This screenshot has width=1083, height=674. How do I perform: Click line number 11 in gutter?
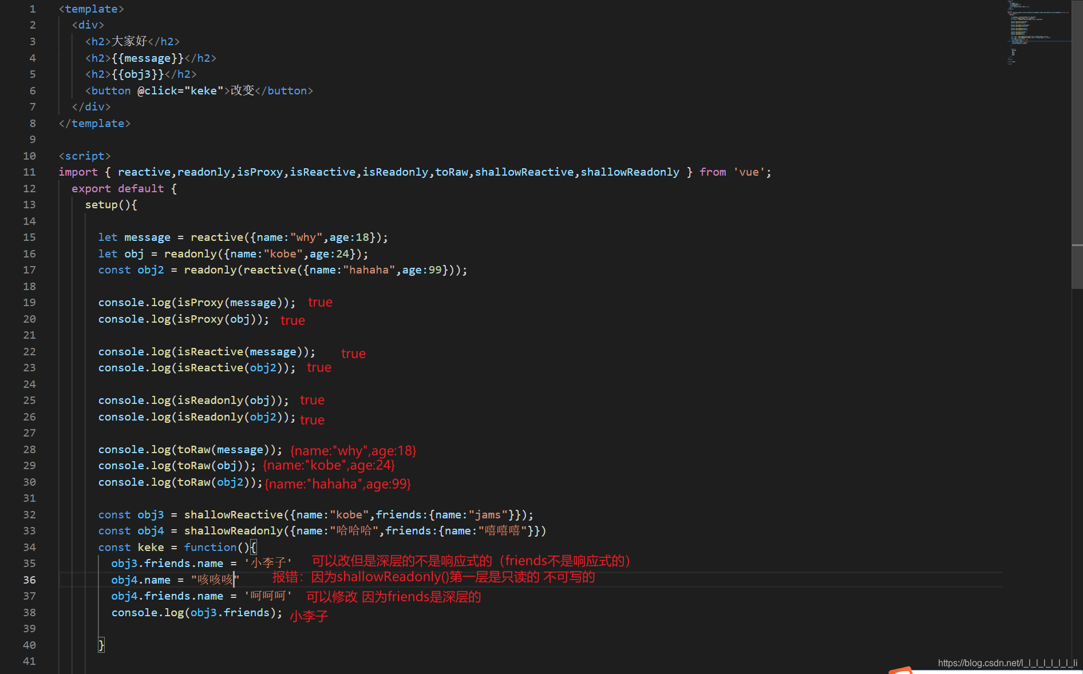[29, 172]
